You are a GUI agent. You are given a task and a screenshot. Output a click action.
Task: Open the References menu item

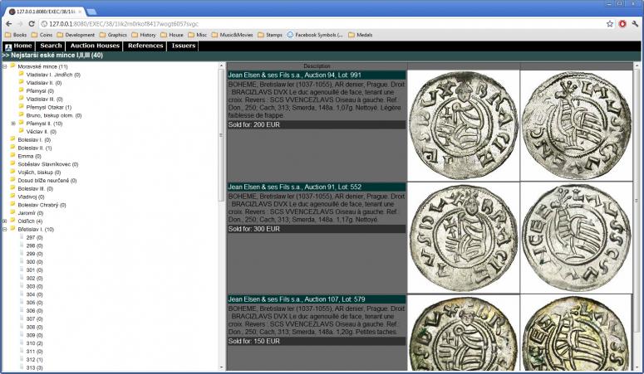tap(145, 46)
